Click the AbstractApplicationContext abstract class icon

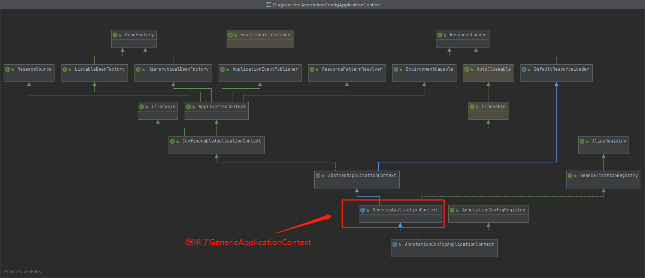318,175
